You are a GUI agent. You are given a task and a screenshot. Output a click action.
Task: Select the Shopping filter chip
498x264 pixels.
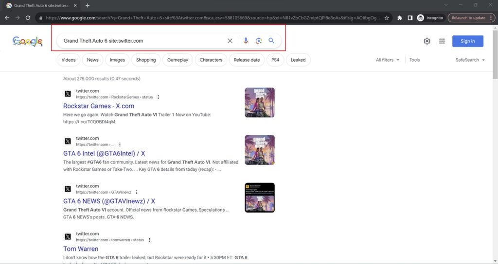[x=146, y=60]
